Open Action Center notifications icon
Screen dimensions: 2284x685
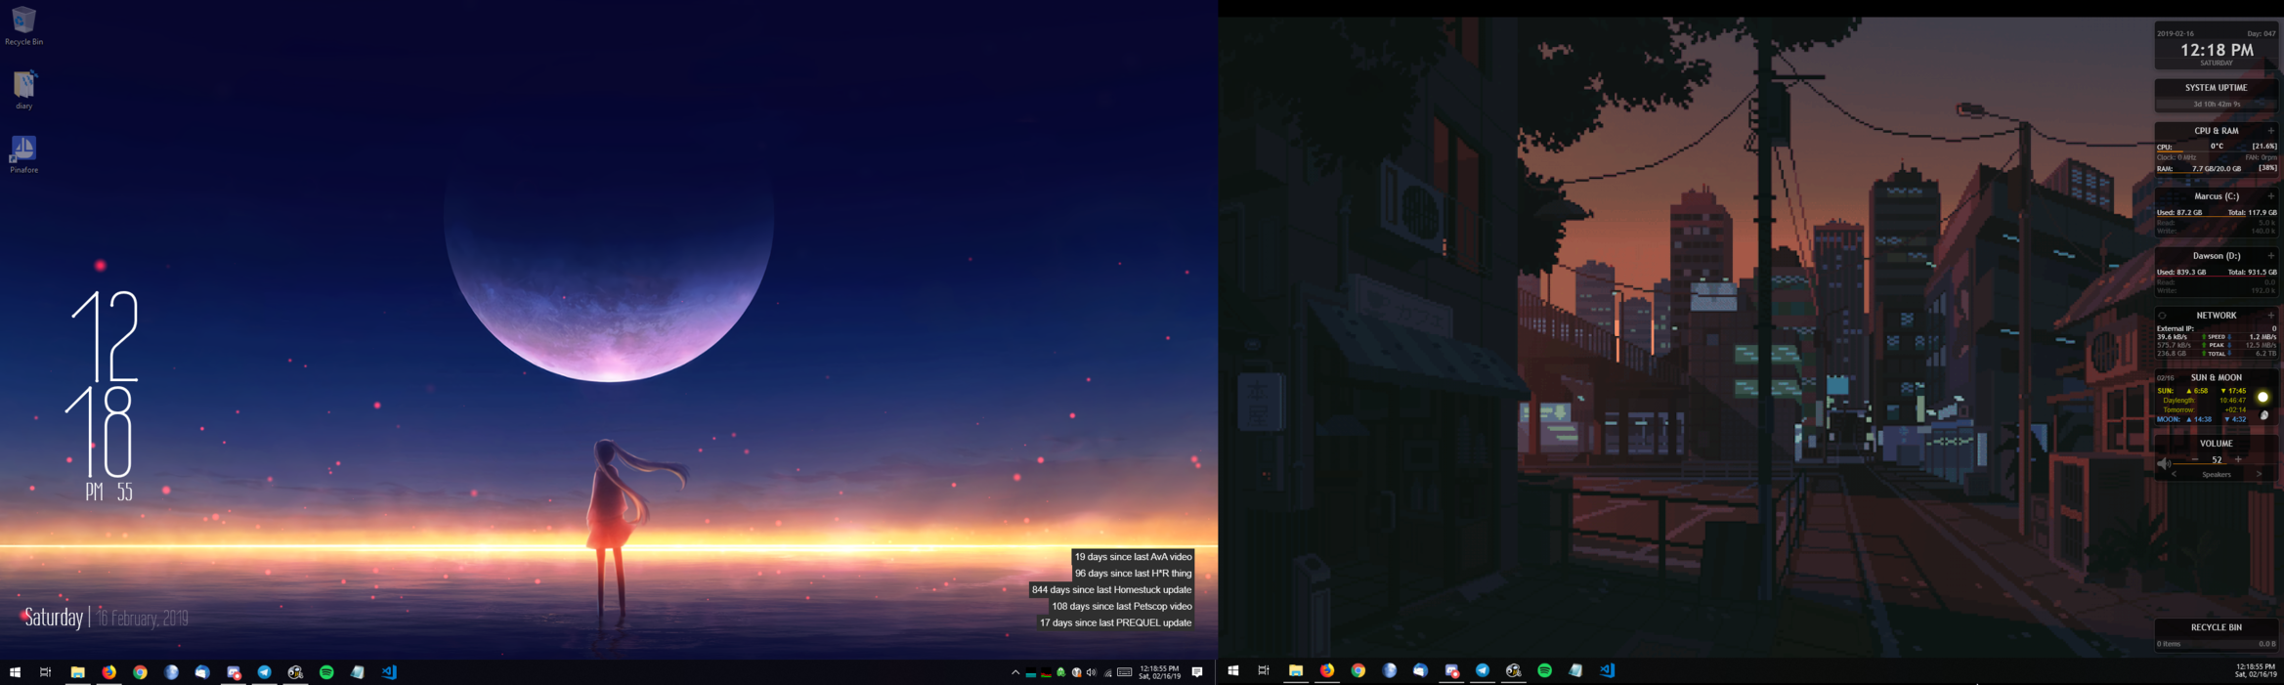click(1197, 672)
